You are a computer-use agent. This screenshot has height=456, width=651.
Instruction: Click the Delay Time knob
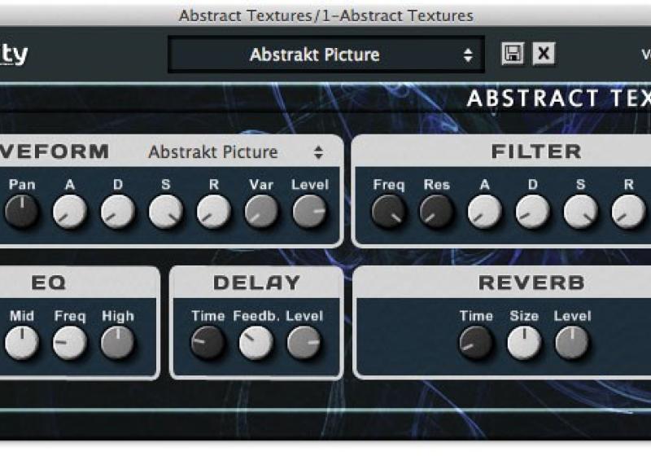click(x=208, y=343)
